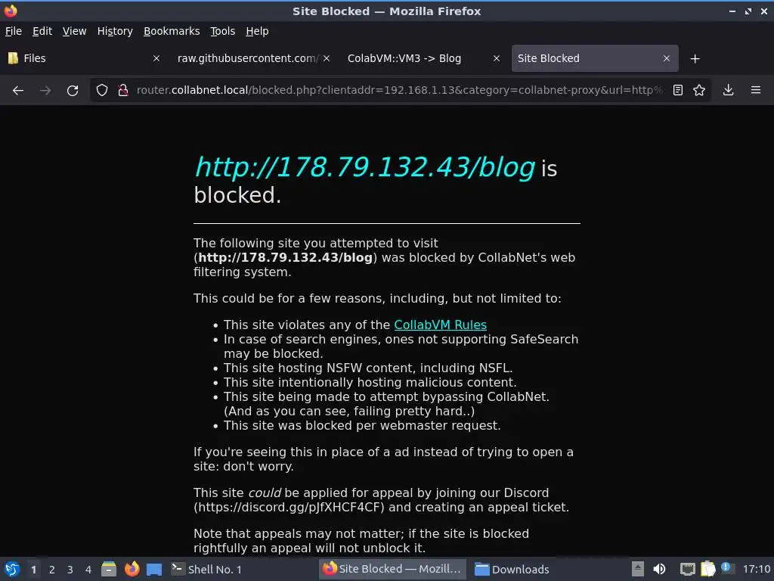Click the 17:10 taskbar clock
774x581 pixels.
tap(756, 569)
